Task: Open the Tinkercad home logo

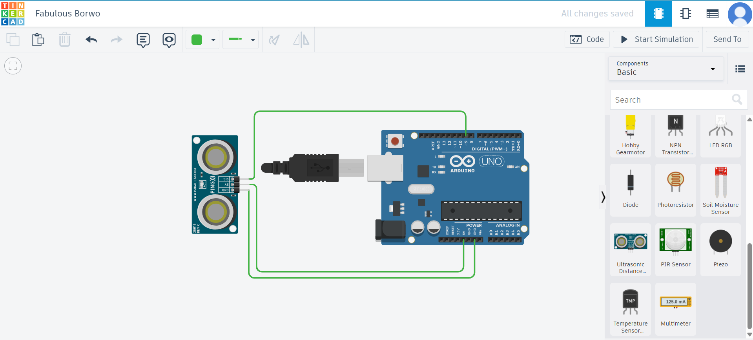Action: pyautogui.click(x=13, y=13)
